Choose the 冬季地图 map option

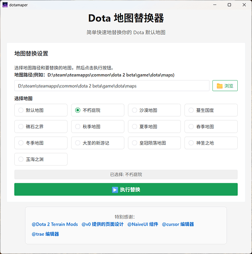click(41, 143)
